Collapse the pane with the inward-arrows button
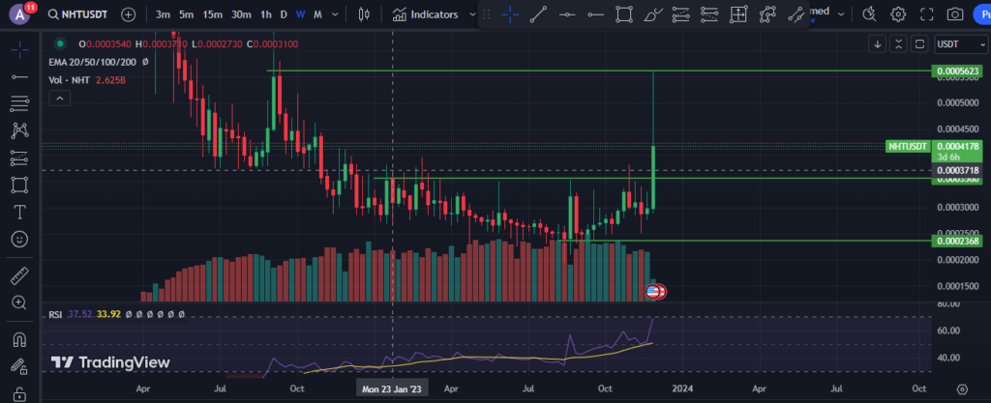Screen dimensions: 991x403 [899, 43]
